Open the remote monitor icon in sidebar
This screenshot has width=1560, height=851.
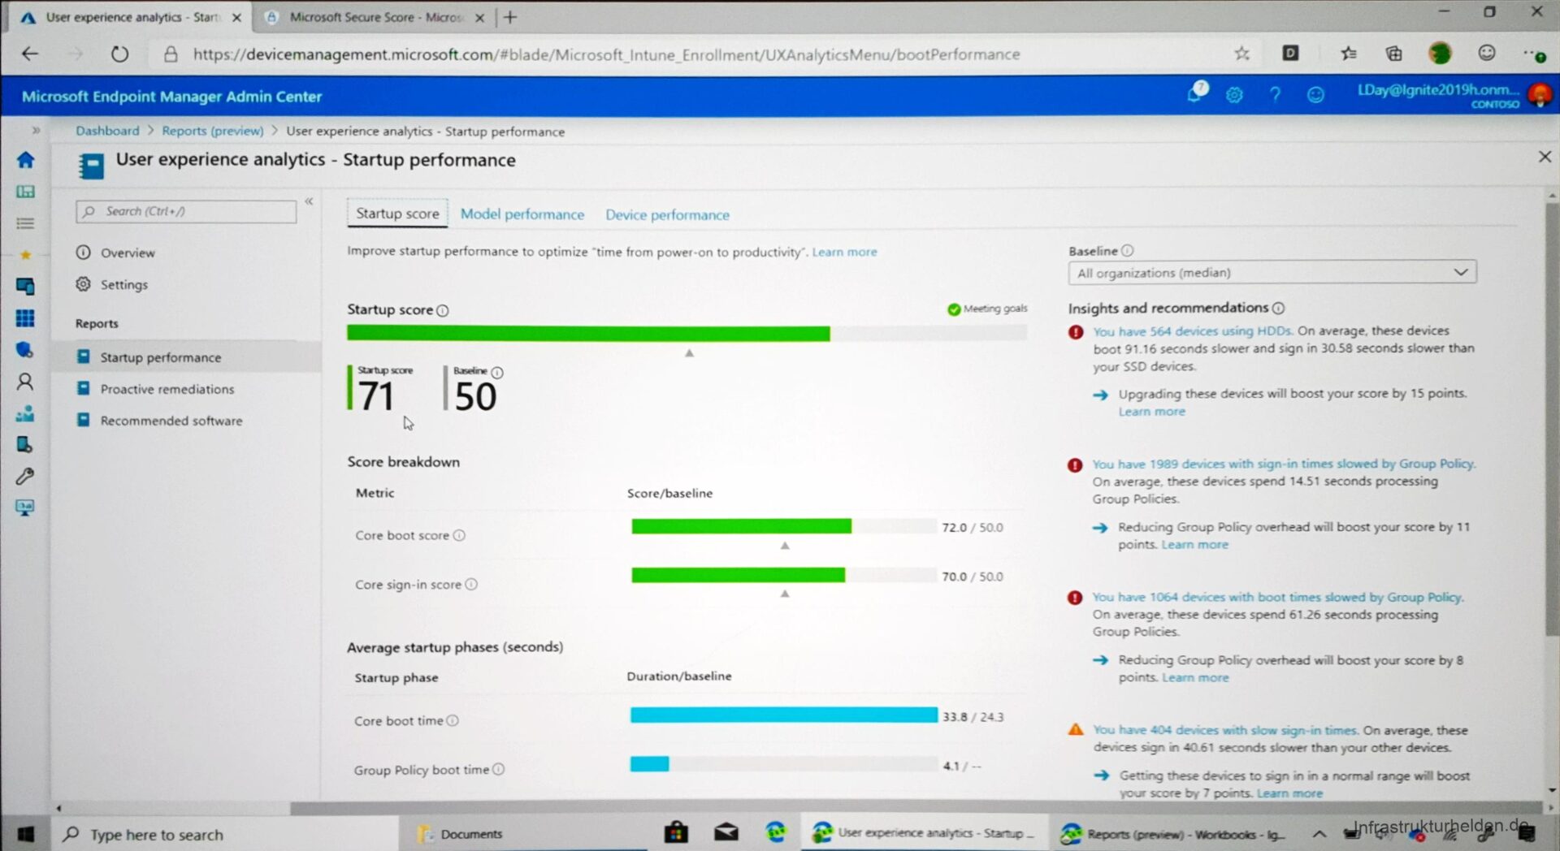point(25,508)
